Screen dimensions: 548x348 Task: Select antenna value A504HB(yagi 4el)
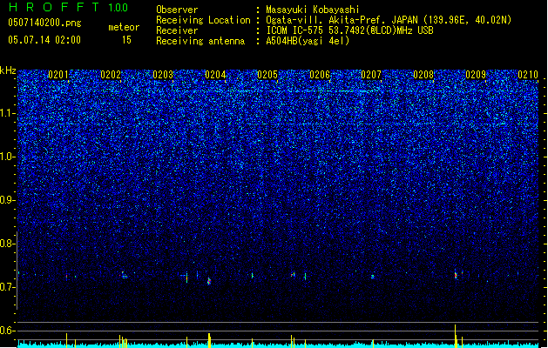tap(308, 41)
